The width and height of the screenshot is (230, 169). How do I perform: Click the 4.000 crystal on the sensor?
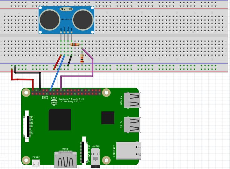[x=66, y=9]
